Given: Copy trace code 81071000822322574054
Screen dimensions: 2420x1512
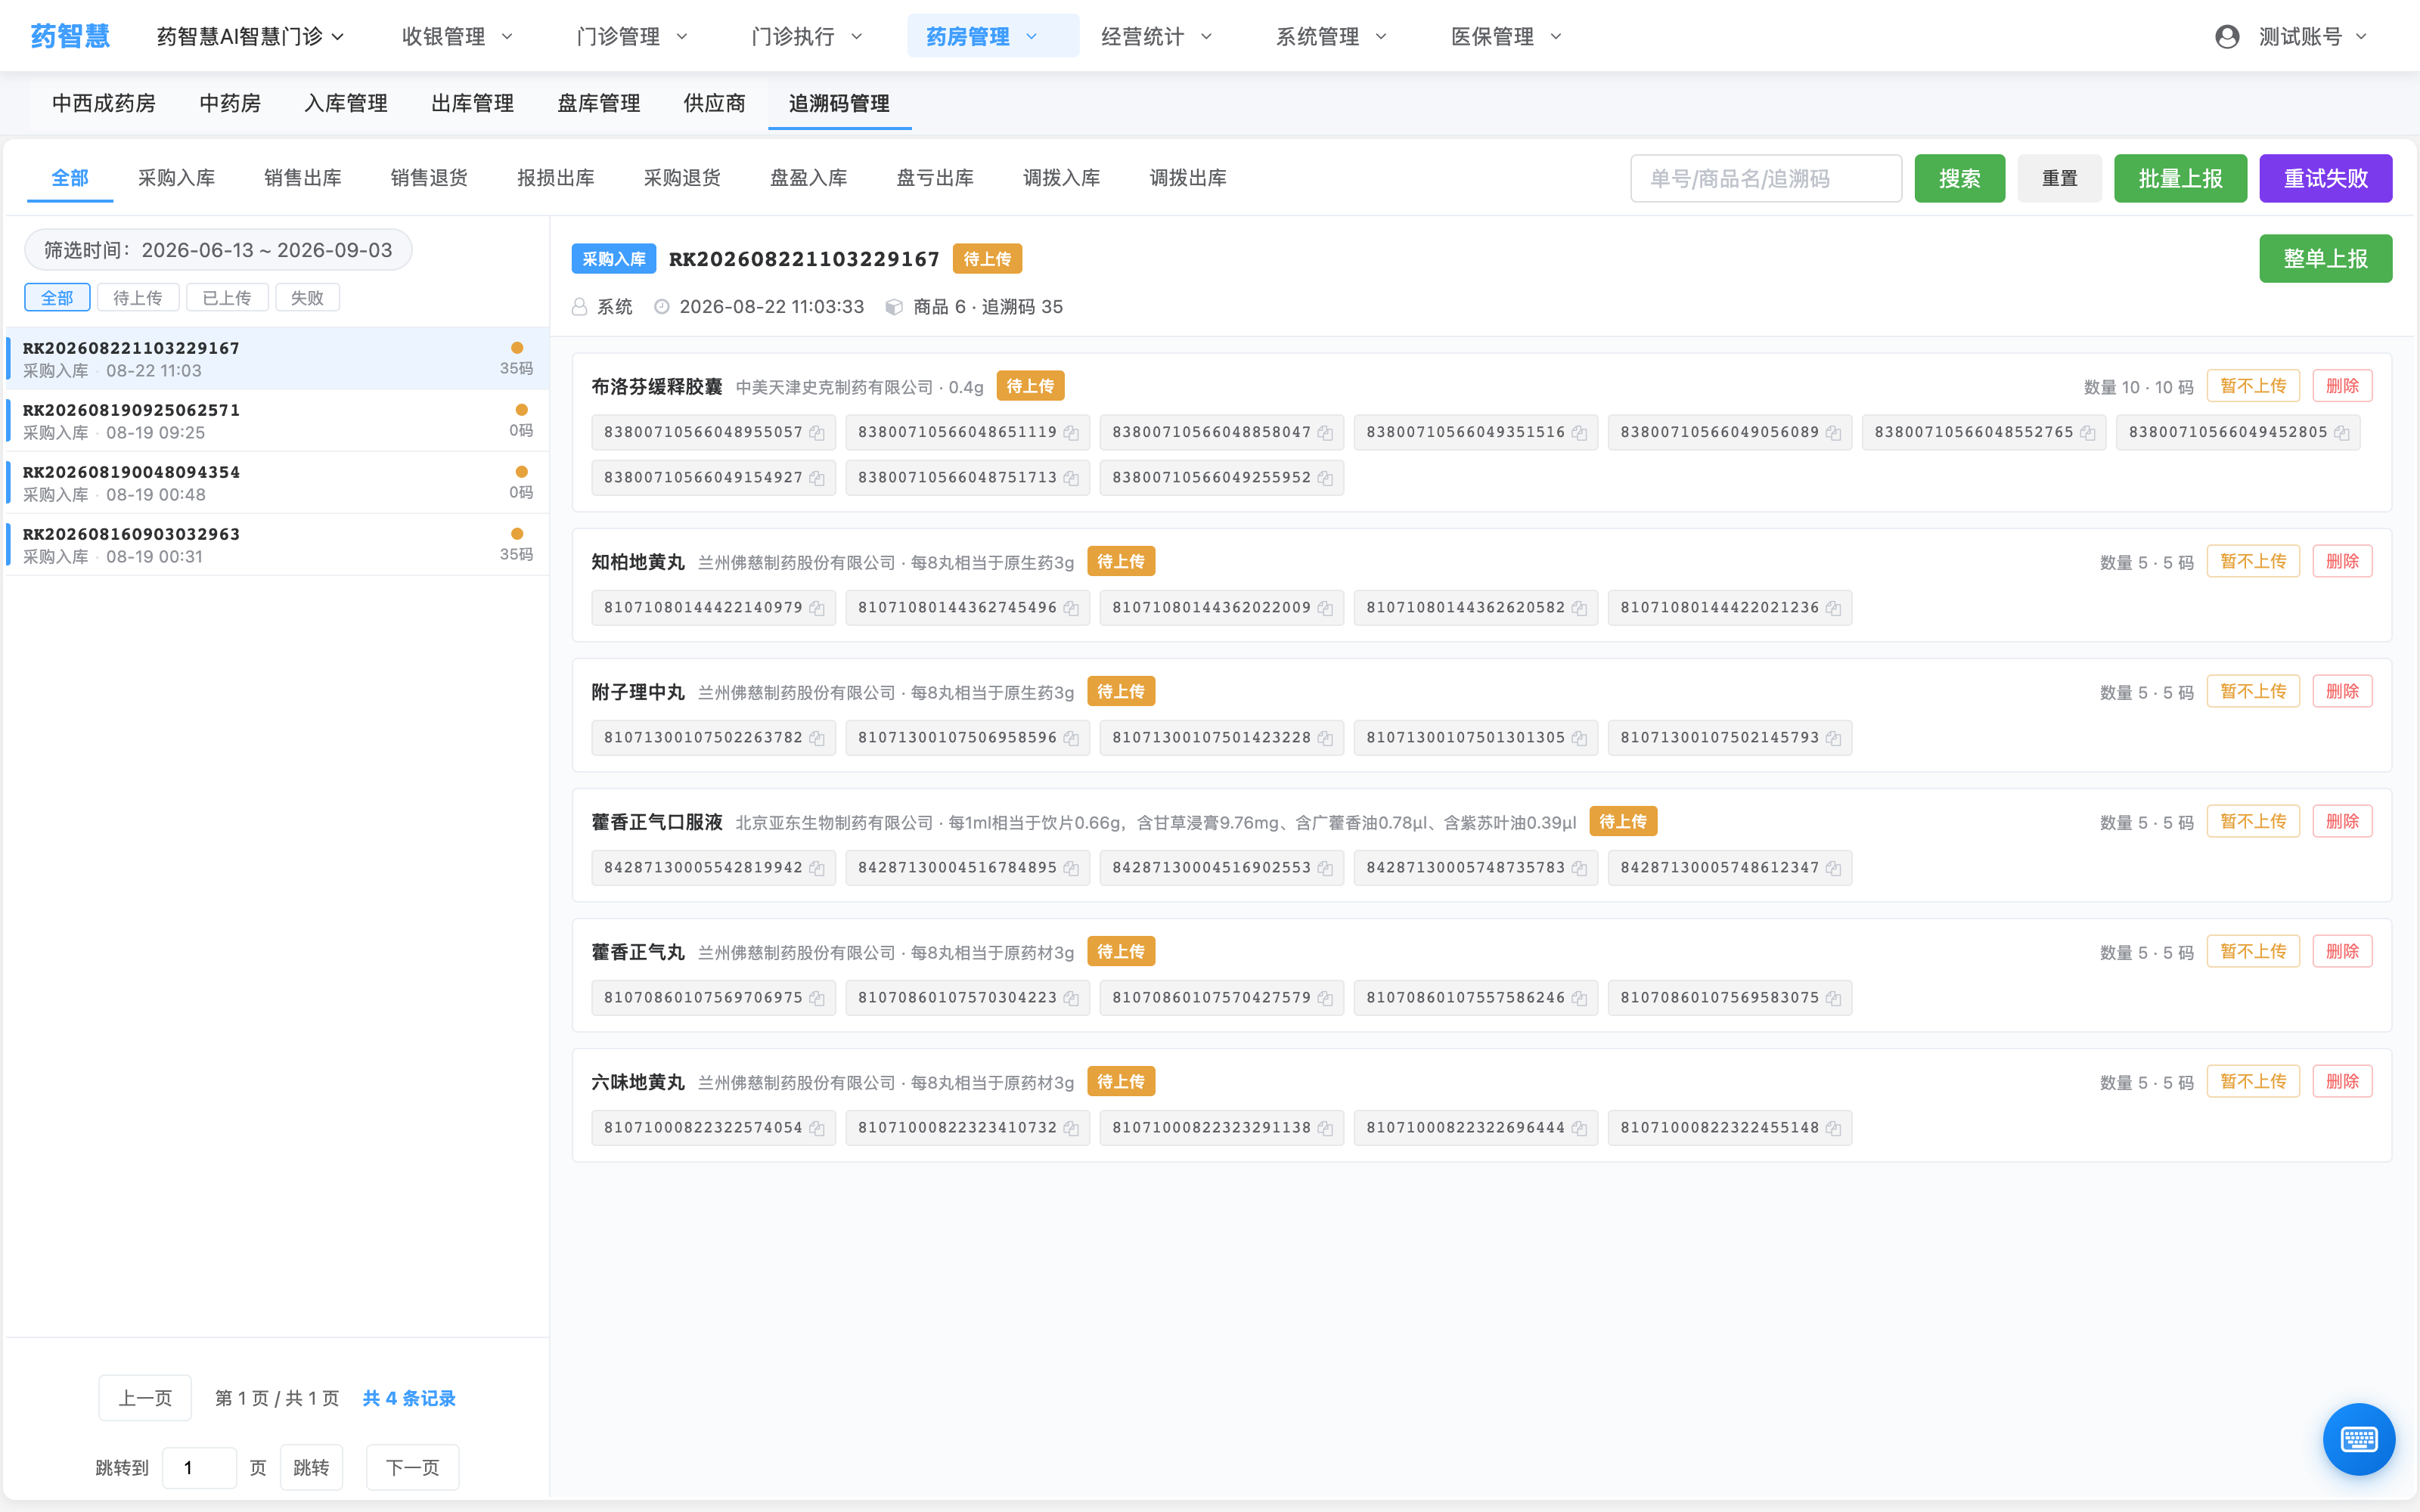Looking at the screenshot, I should click(817, 1128).
